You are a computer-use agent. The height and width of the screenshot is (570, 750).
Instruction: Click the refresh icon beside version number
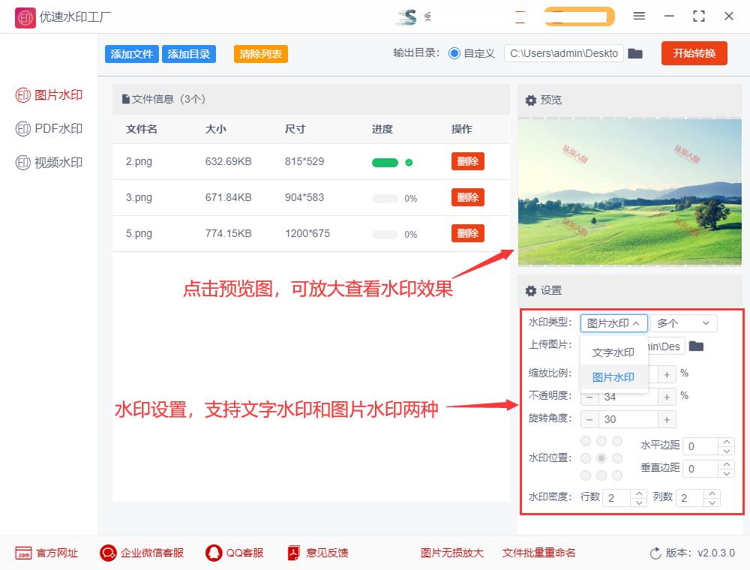click(656, 553)
